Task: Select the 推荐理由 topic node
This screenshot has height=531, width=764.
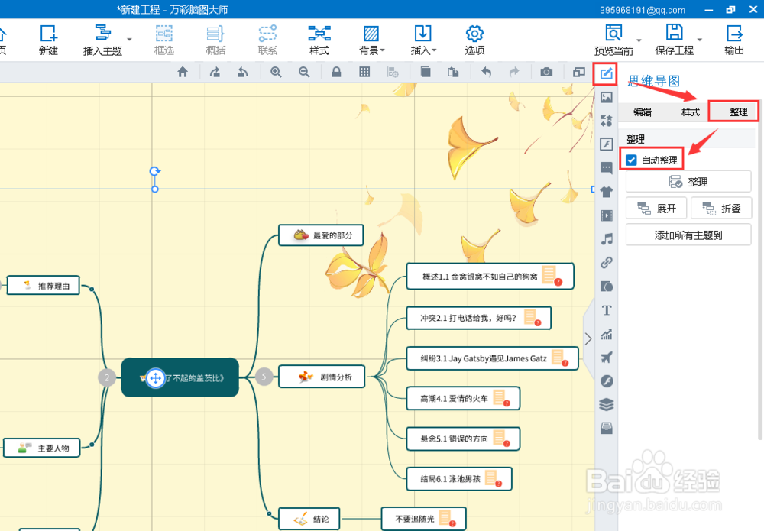Action: point(44,286)
